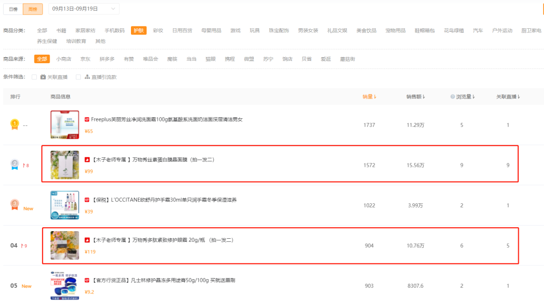Click the bronze rank 3 medal icon
This screenshot has height=305, width=544.
tap(15, 205)
